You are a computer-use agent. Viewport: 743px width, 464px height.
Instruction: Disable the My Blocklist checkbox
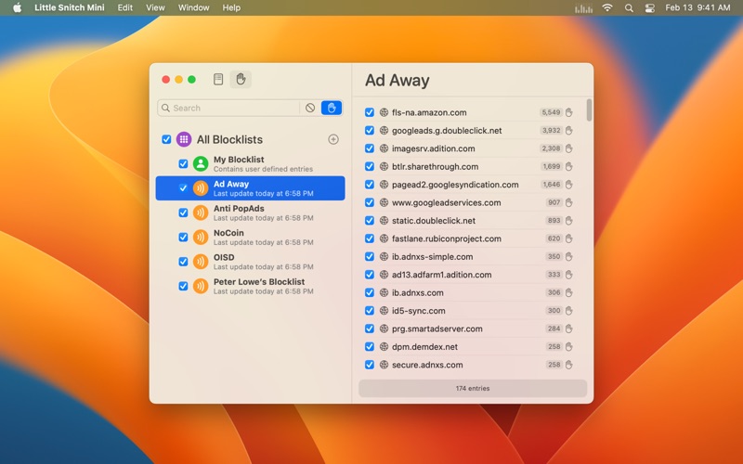(x=183, y=164)
